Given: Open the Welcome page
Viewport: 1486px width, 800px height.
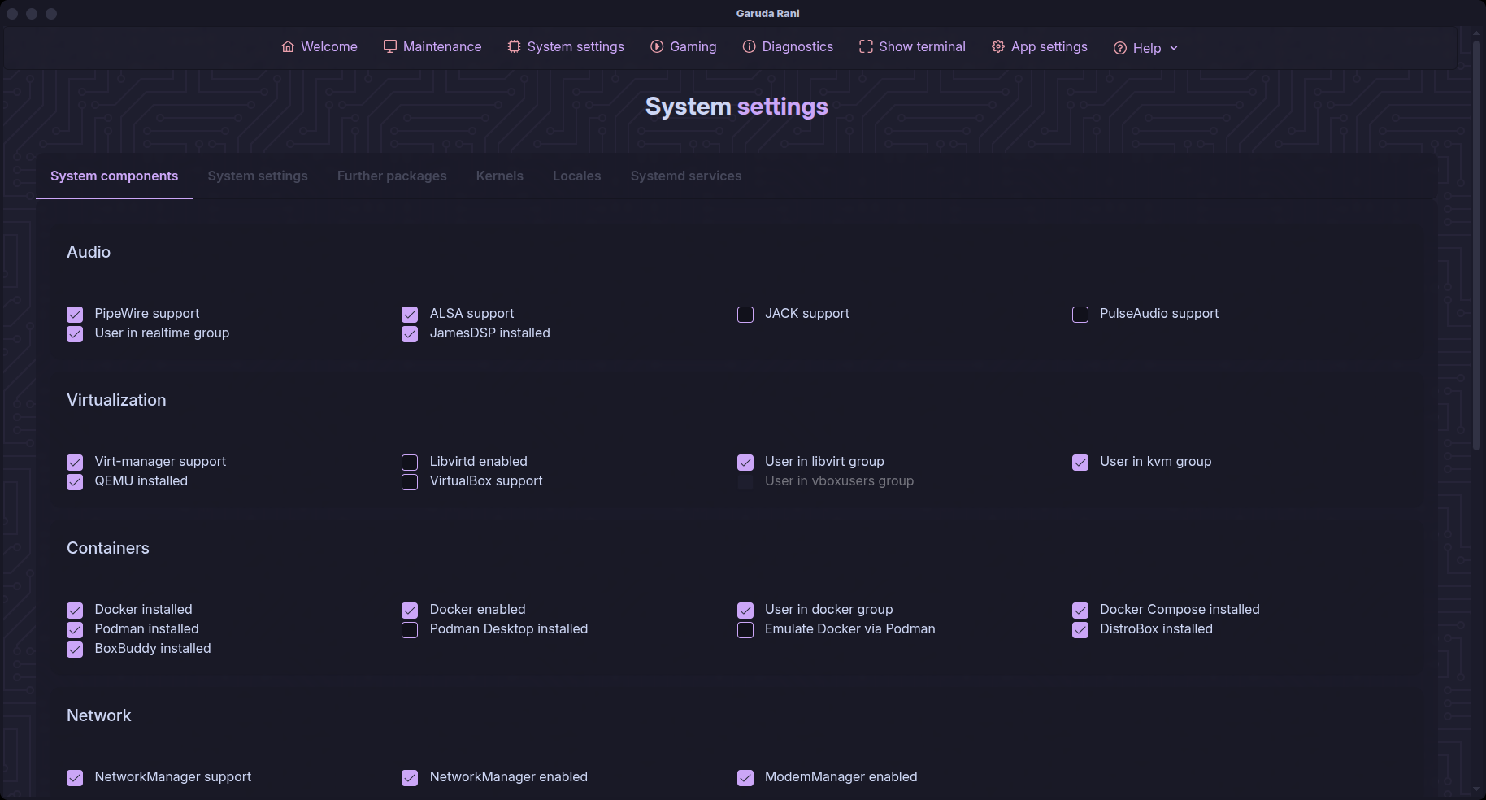Looking at the screenshot, I should tap(319, 47).
